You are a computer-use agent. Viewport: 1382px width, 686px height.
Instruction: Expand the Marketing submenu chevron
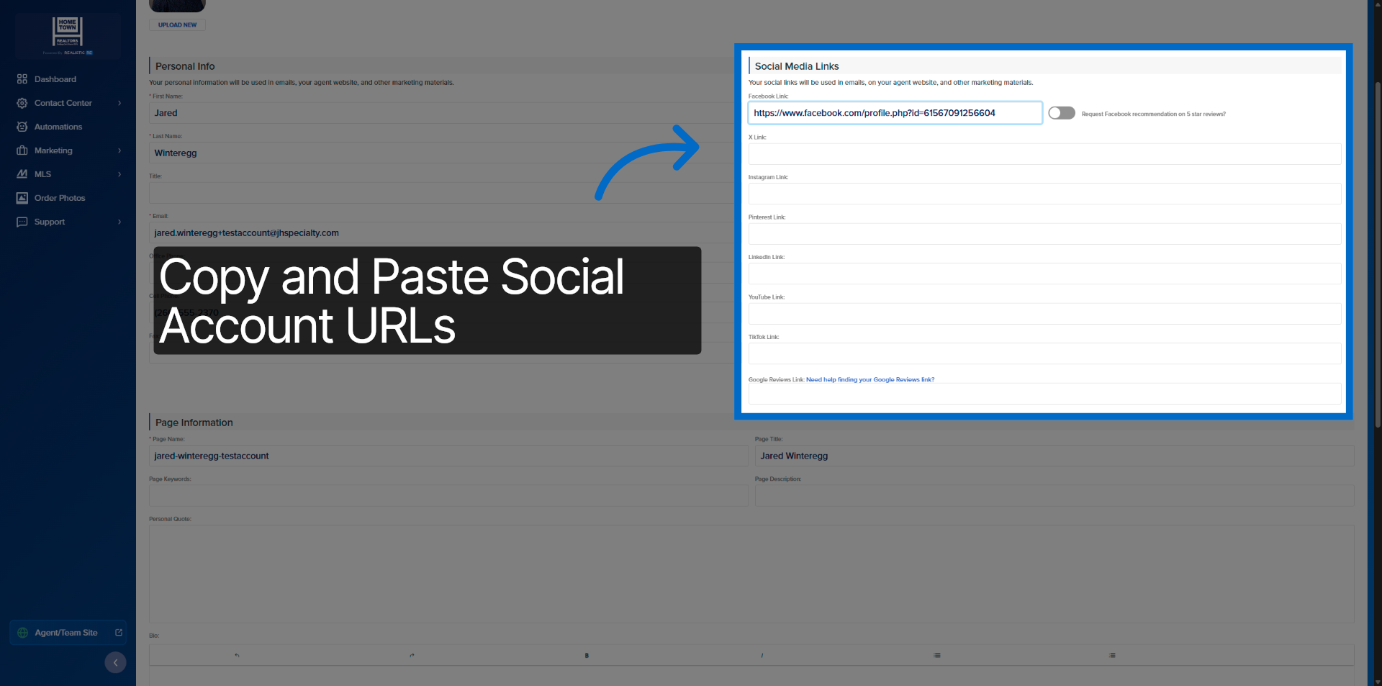(119, 150)
